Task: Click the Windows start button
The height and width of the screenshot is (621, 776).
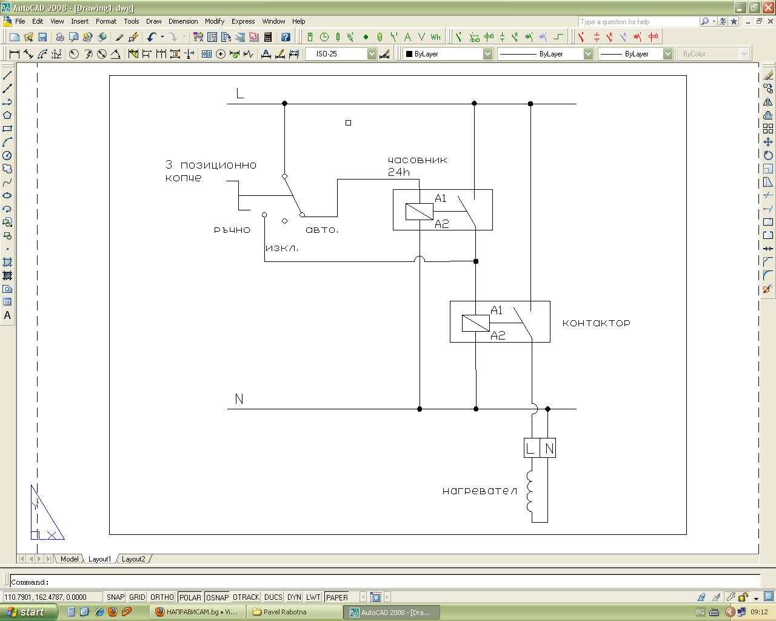Action: tap(29, 612)
